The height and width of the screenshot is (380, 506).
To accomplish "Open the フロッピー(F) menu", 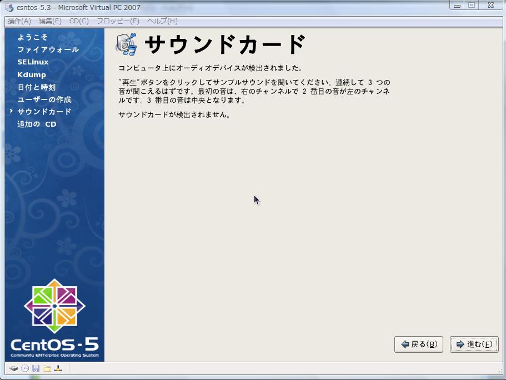I will pos(118,21).
